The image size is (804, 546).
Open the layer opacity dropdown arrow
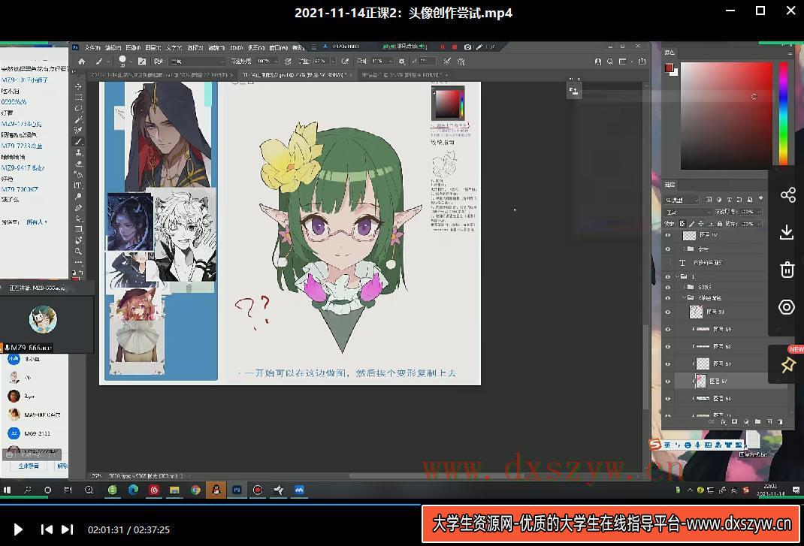pos(760,212)
